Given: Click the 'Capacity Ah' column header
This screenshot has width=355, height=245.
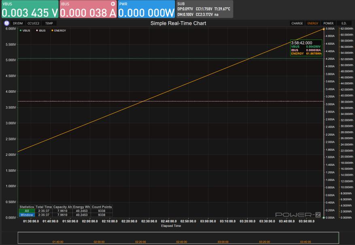Looking at the screenshot, I should tap(62, 207).
